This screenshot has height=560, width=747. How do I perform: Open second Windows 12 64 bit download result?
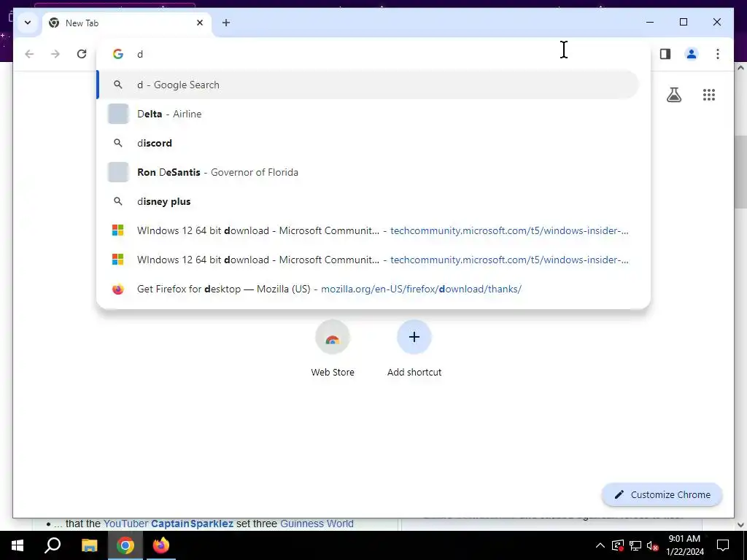[x=368, y=260]
